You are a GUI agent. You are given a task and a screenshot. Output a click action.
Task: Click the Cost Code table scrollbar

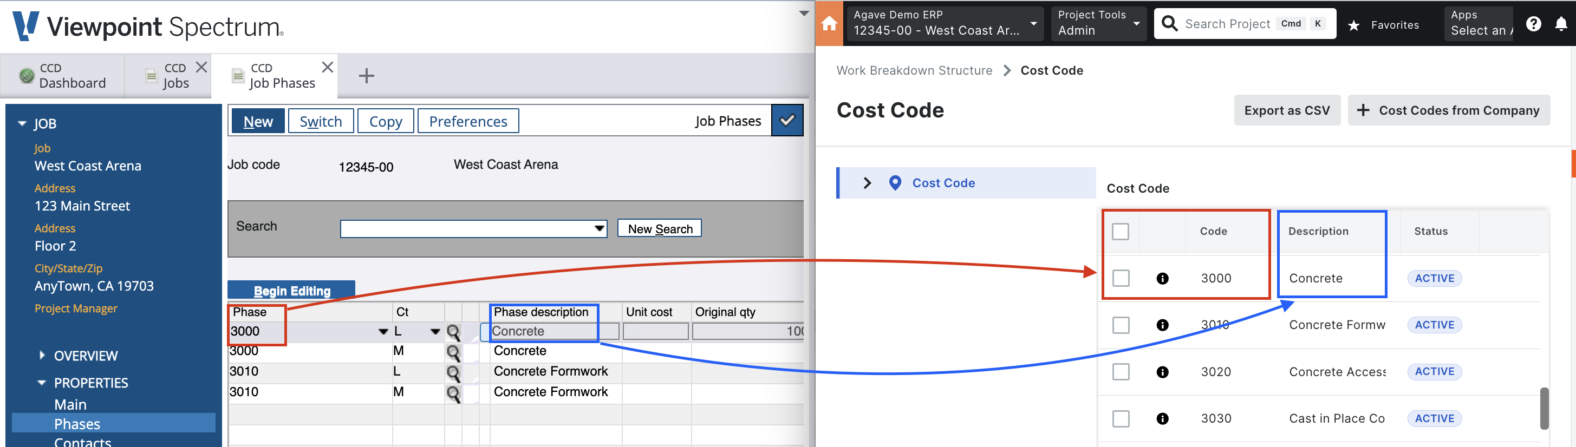point(1544,408)
